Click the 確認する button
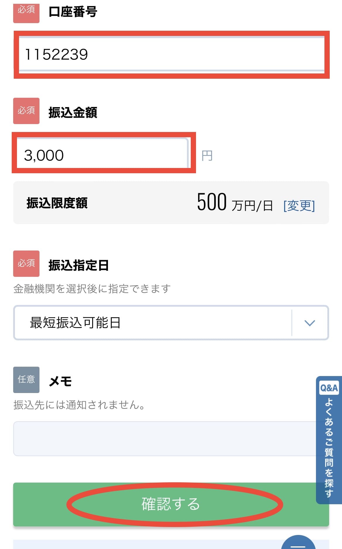The height and width of the screenshot is (549, 342). tap(171, 505)
